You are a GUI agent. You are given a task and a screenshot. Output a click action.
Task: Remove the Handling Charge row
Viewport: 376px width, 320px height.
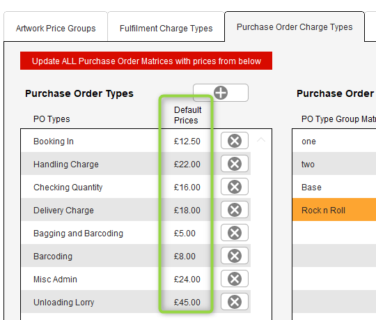click(x=234, y=164)
